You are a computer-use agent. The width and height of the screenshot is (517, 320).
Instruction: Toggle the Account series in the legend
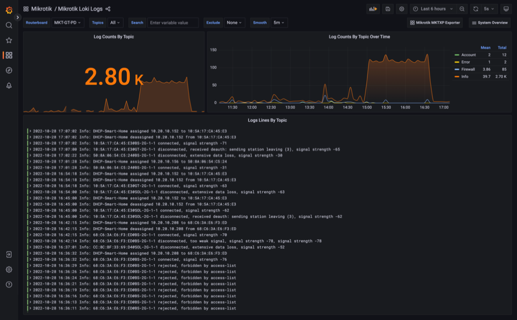tap(468, 55)
